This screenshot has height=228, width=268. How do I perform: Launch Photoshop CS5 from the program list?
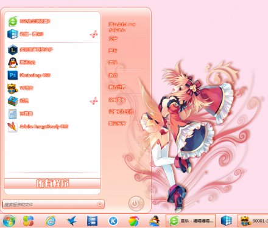click(x=29, y=75)
